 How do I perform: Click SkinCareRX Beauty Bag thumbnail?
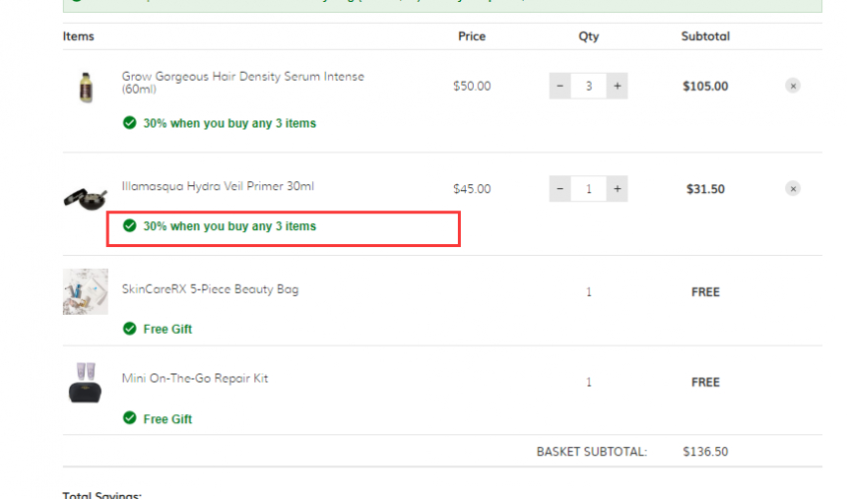[x=86, y=291]
